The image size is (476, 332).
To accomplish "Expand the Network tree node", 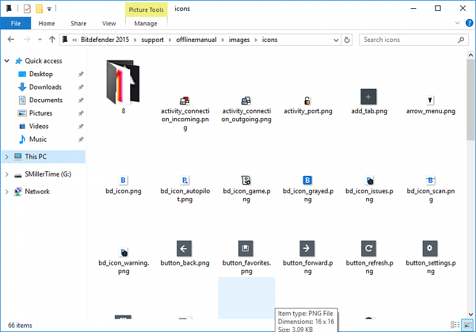I will click(x=7, y=192).
